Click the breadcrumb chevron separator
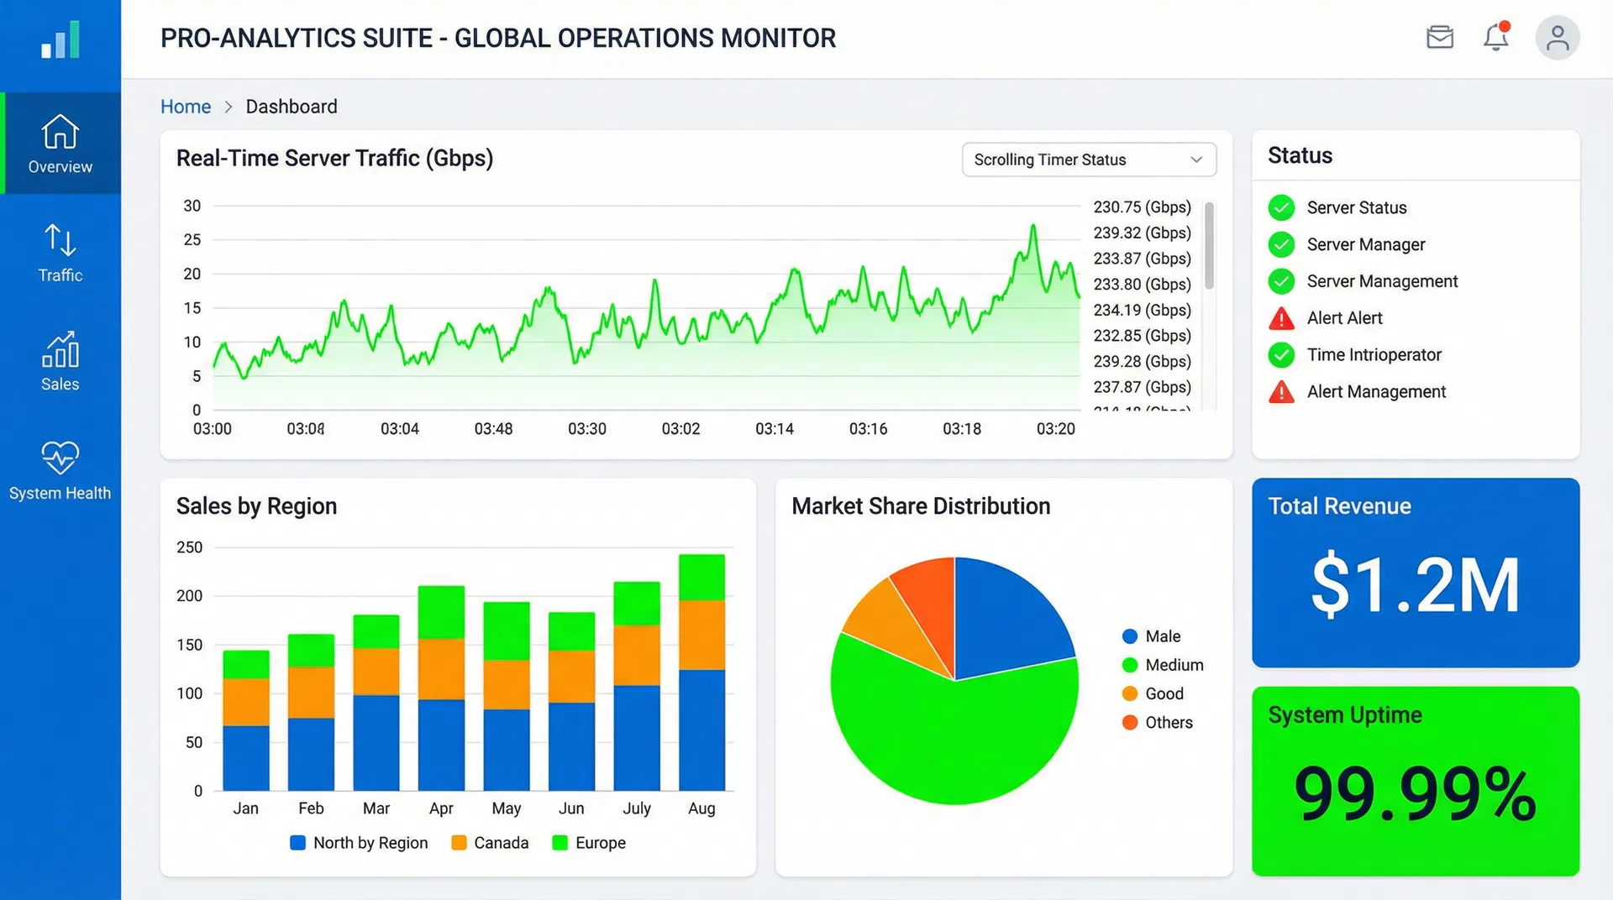The image size is (1613, 900). pos(229,107)
